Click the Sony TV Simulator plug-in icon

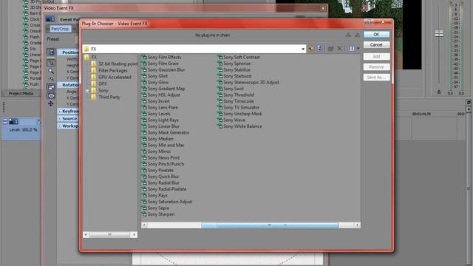pos(220,107)
